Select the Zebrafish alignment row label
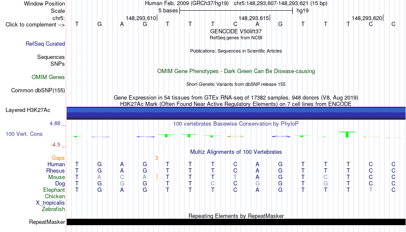406x232 pixels. coord(53,209)
